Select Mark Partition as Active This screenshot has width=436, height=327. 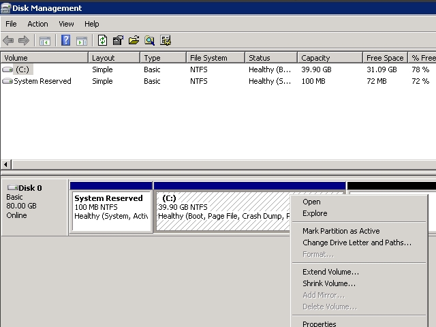coord(359,231)
